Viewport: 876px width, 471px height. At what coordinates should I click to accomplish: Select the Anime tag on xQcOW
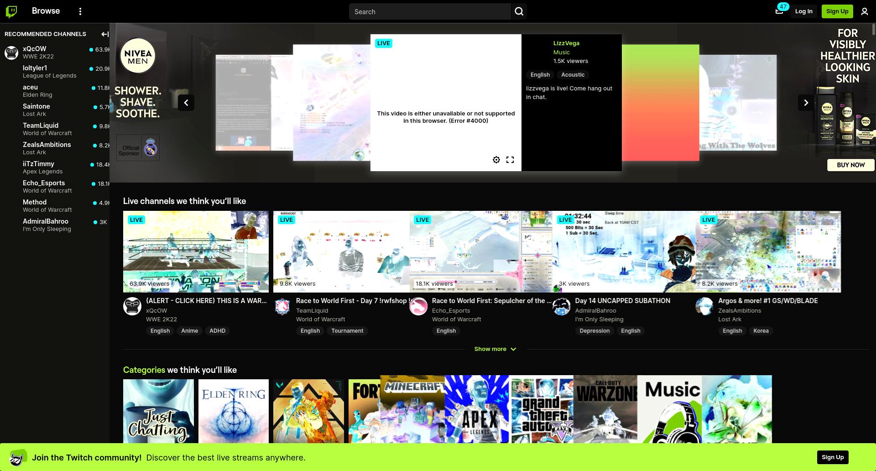(x=189, y=331)
